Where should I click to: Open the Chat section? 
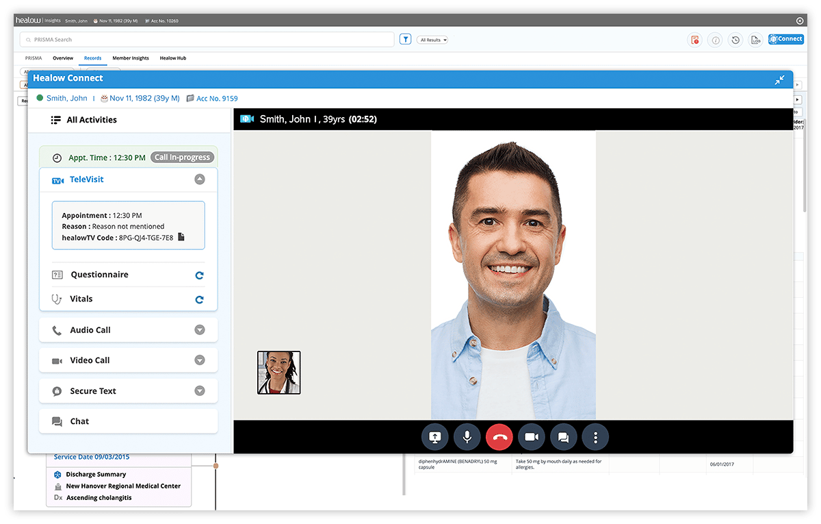pyautogui.click(x=129, y=421)
